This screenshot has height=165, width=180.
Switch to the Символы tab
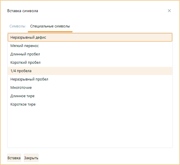(18, 26)
